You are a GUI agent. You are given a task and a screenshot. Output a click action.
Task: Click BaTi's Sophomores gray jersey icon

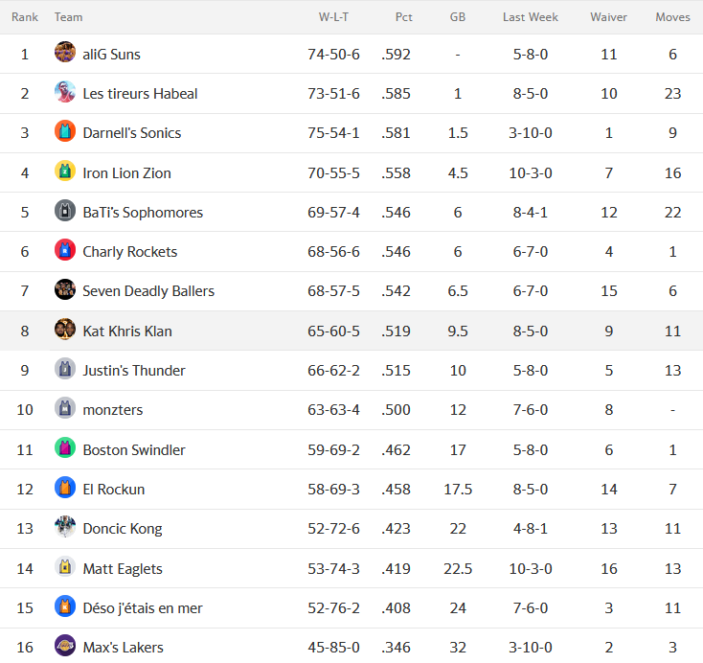coord(65,211)
